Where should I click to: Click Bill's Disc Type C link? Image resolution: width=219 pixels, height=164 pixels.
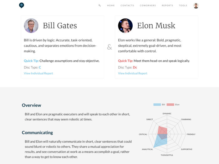click(40, 67)
